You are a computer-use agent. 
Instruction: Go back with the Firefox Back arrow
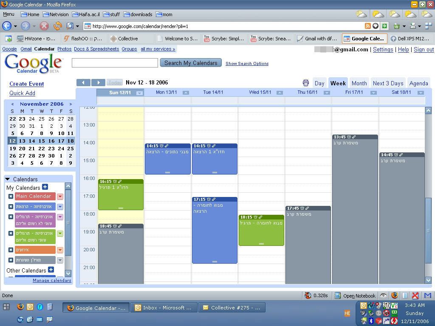point(7,26)
